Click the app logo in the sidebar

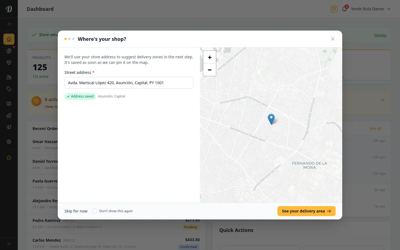[x=9, y=9]
